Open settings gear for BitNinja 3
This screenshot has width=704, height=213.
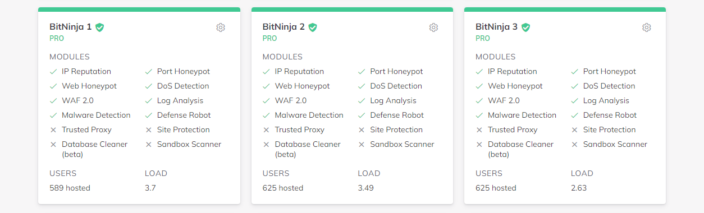click(x=647, y=27)
